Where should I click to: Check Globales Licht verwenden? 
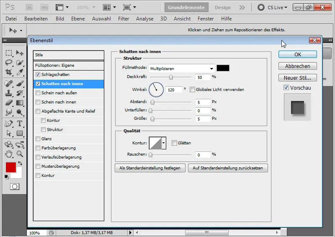point(192,89)
